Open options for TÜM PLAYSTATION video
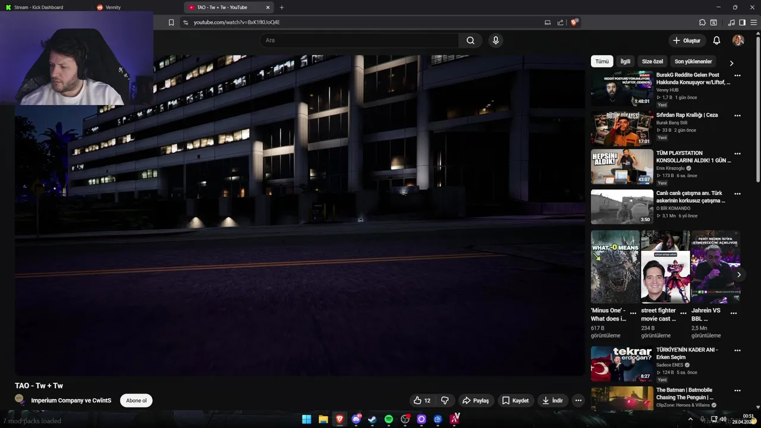This screenshot has width=761, height=428. [x=737, y=153]
